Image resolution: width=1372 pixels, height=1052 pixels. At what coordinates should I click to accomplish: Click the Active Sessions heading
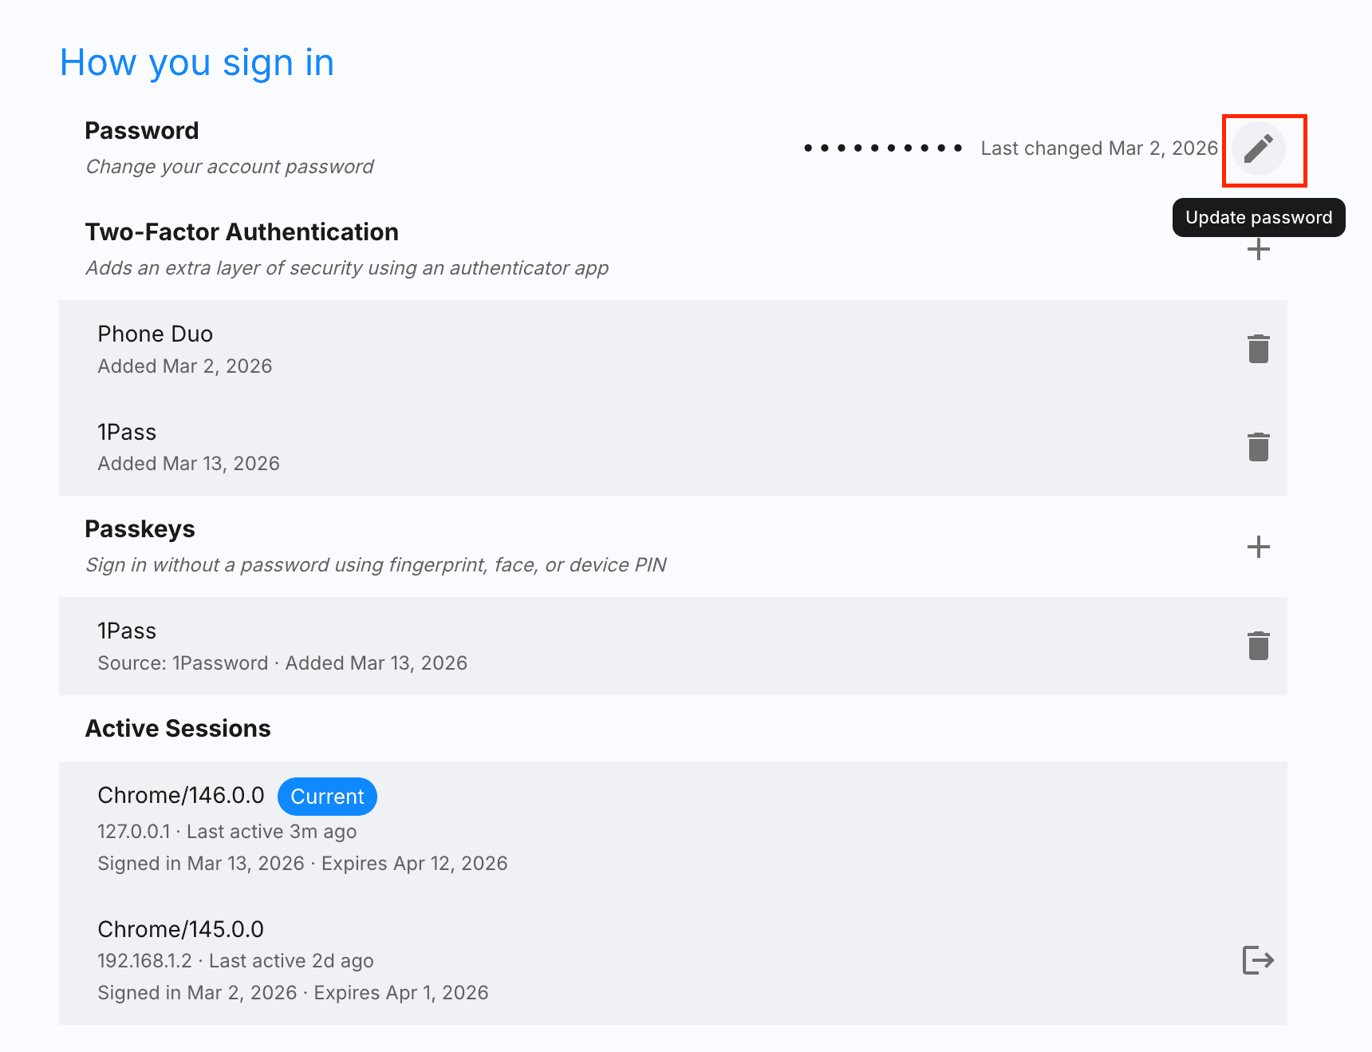[x=177, y=728]
